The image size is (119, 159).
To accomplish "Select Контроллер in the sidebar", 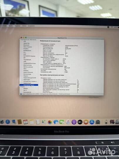I will [x=27, y=74].
